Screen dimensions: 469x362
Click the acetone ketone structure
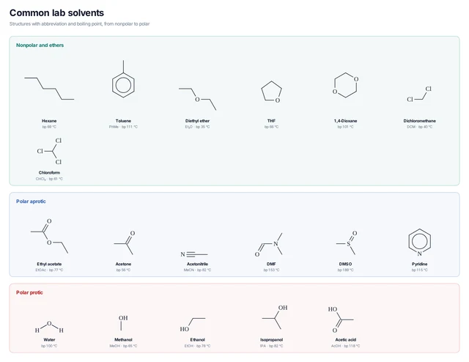tap(125, 243)
